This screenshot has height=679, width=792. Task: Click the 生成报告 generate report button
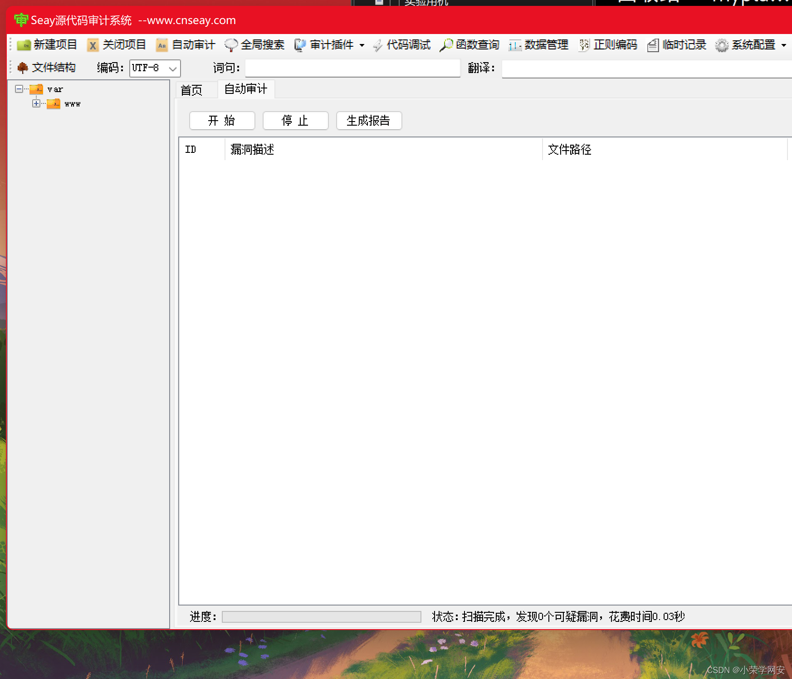[369, 121]
